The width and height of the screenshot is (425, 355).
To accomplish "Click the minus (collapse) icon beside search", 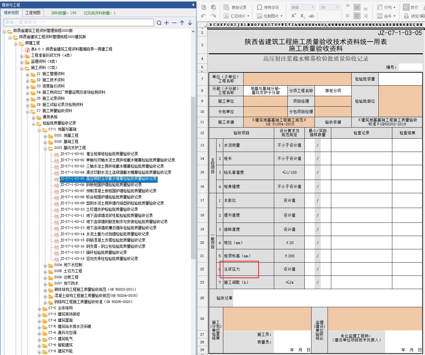I will click(174, 22).
